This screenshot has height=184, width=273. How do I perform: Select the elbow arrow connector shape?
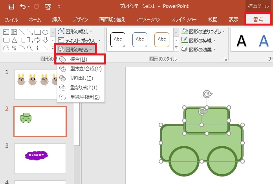pyautogui.click(x=30, y=40)
